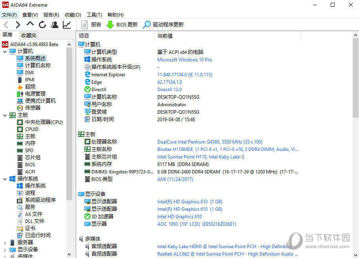Image resolution: width=359 pixels, height=258 pixels.
Task: Open the Realtek ALC662 audio link
Action: (x=228, y=254)
